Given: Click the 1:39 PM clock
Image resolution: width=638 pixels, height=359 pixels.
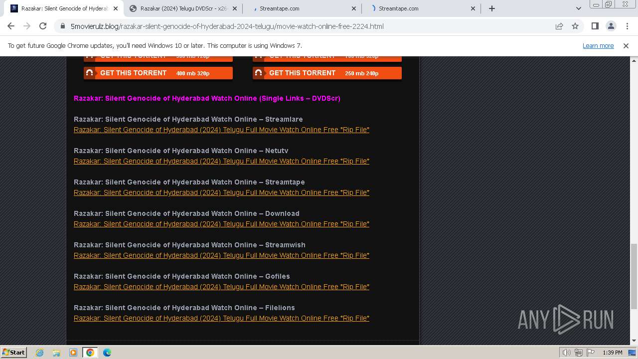Looking at the screenshot, I should coord(613,353).
